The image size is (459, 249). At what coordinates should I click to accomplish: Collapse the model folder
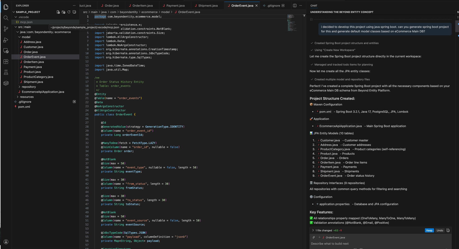[x=26, y=37]
